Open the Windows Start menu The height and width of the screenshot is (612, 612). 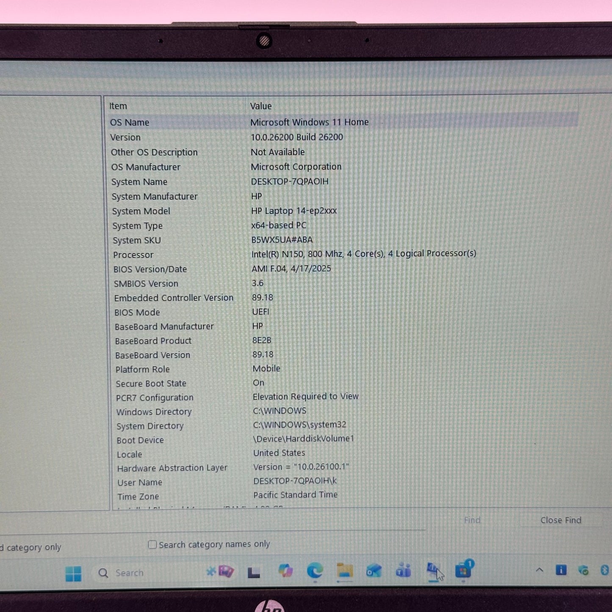[x=73, y=573]
